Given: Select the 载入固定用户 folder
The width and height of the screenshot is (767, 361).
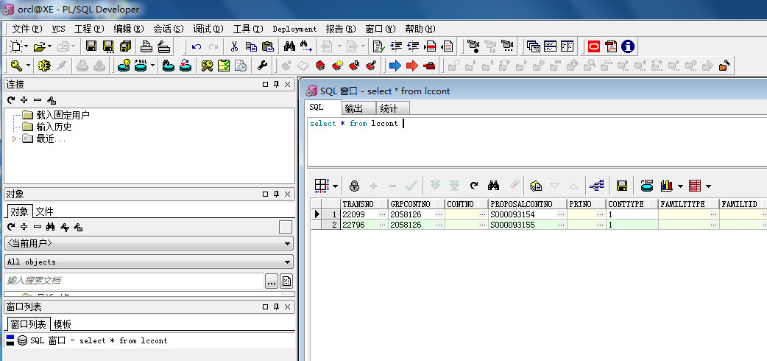Looking at the screenshot, I should (63, 115).
